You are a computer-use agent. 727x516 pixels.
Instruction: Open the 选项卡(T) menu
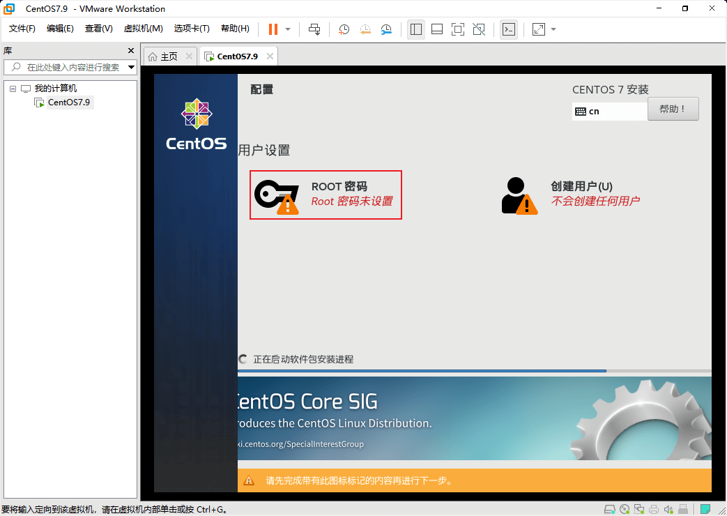pyautogui.click(x=192, y=29)
